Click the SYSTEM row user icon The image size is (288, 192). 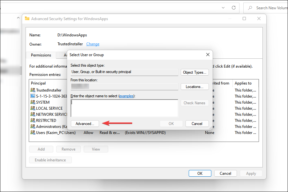[33, 102]
